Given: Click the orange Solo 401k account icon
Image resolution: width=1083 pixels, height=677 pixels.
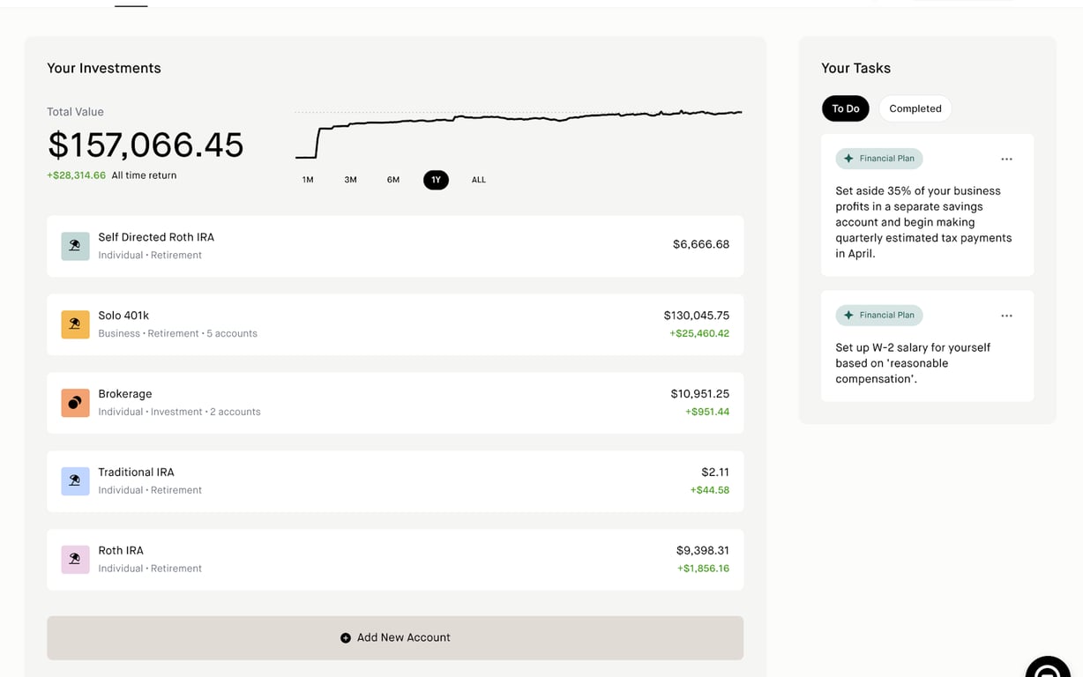Looking at the screenshot, I should click(x=75, y=324).
